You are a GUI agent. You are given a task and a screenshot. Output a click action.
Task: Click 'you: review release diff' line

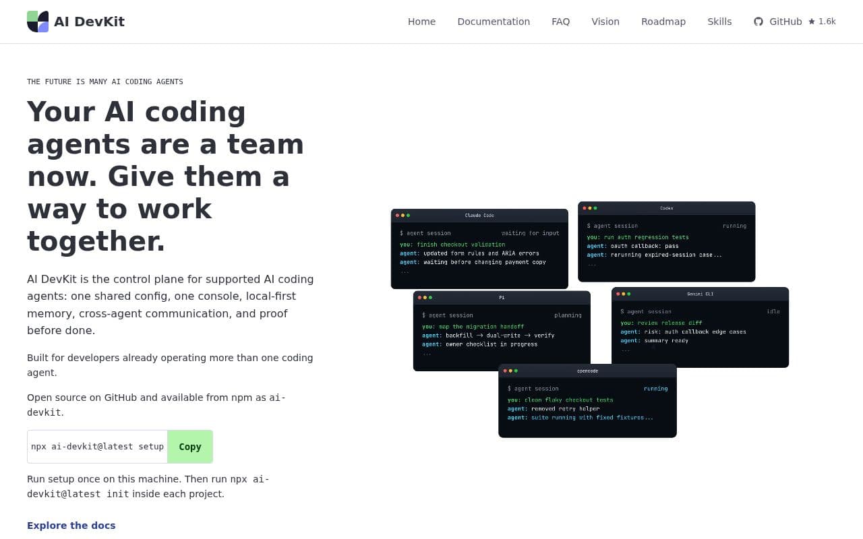pyautogui.click(x=661, y=323)
